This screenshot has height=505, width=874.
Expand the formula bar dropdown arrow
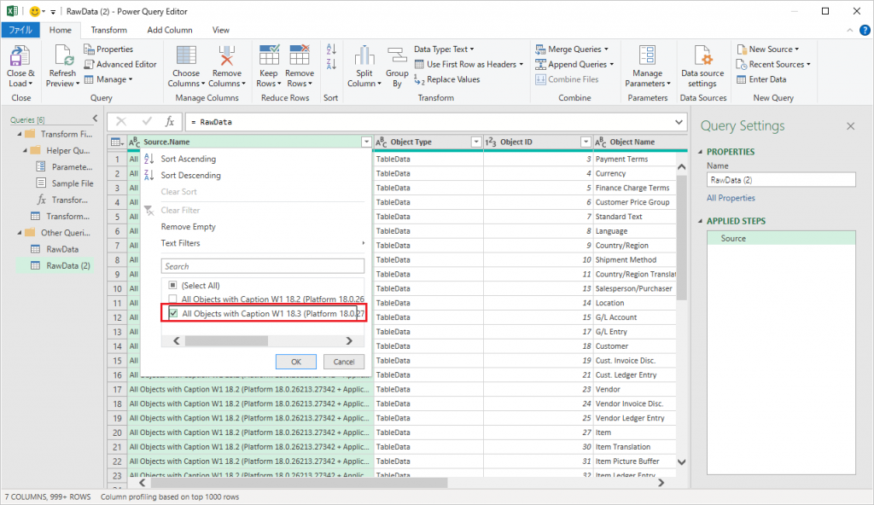679,122
